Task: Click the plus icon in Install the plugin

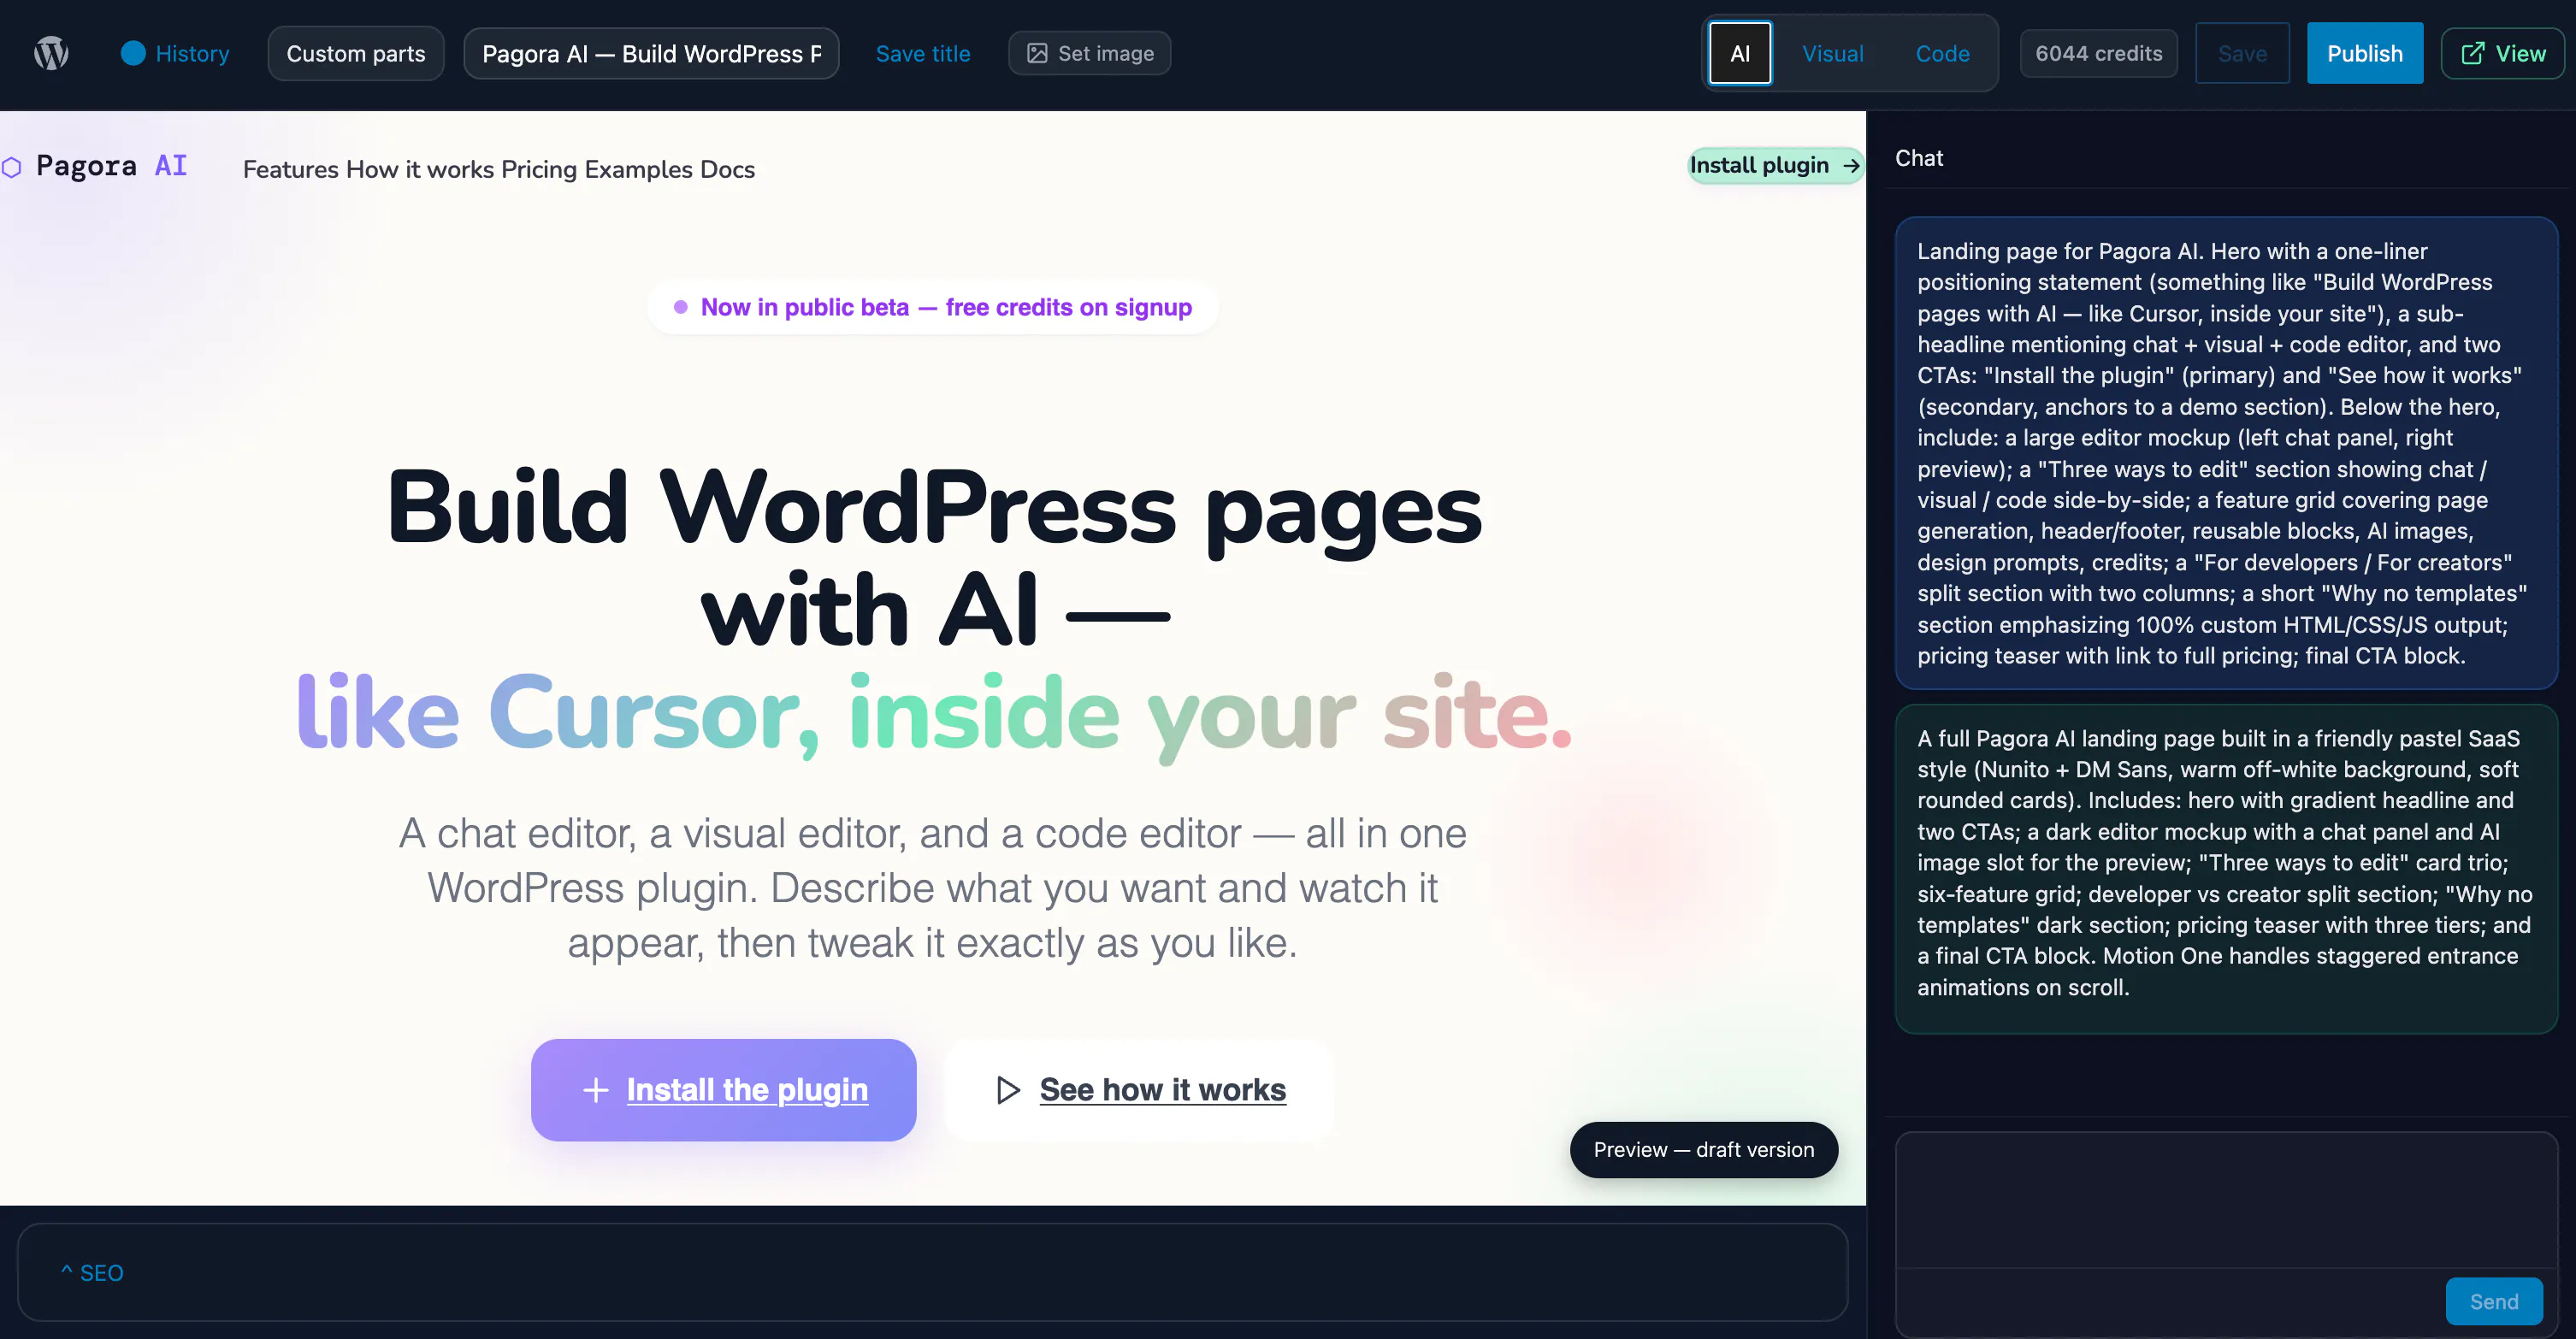Action: coord(595,1089)
